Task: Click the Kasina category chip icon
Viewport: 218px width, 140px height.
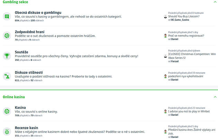Action: pos(7,112)
